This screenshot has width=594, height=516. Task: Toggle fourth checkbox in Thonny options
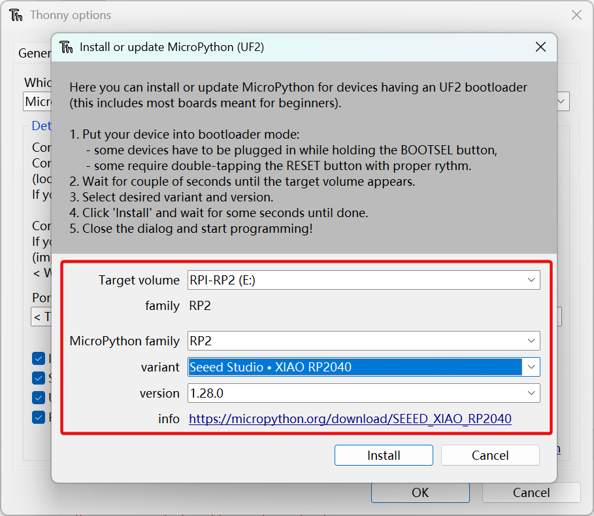(x=39, y=417)
